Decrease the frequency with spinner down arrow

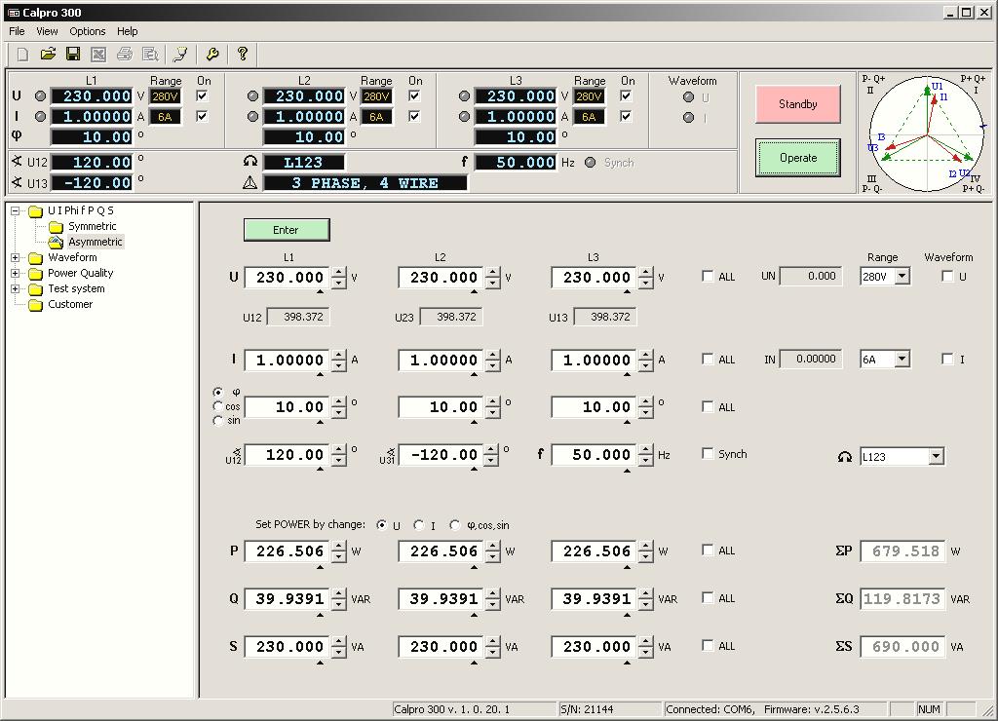646,460
